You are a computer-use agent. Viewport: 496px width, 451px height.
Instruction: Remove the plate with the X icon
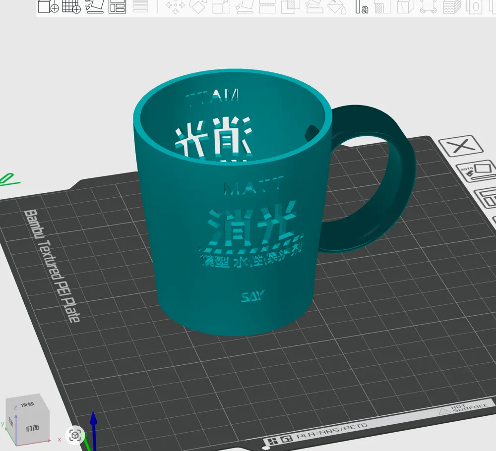coord(461,146)
